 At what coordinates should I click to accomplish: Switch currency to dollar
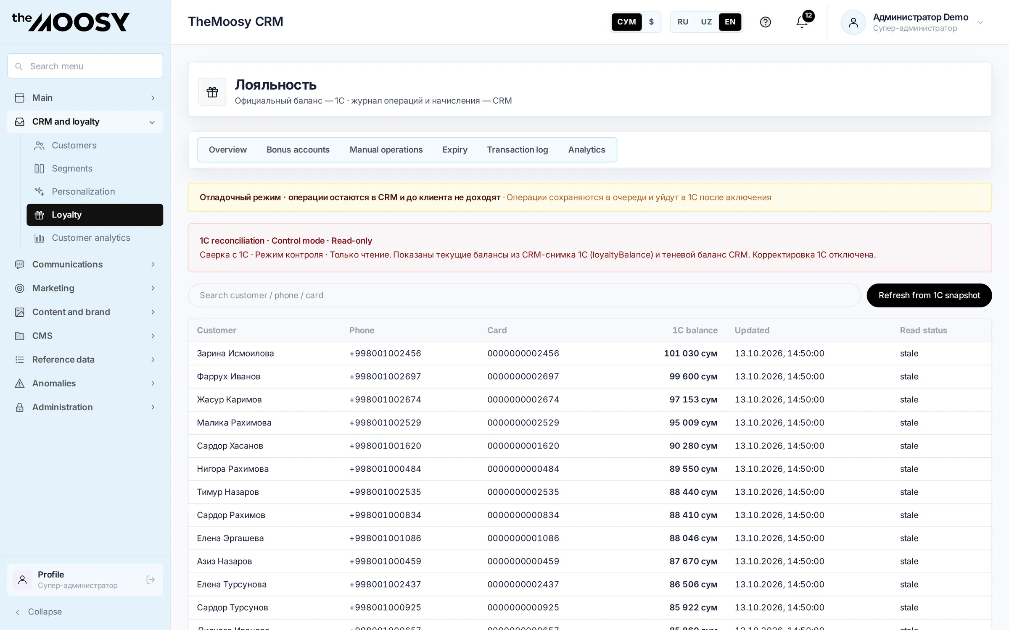[x=651, y=22]
